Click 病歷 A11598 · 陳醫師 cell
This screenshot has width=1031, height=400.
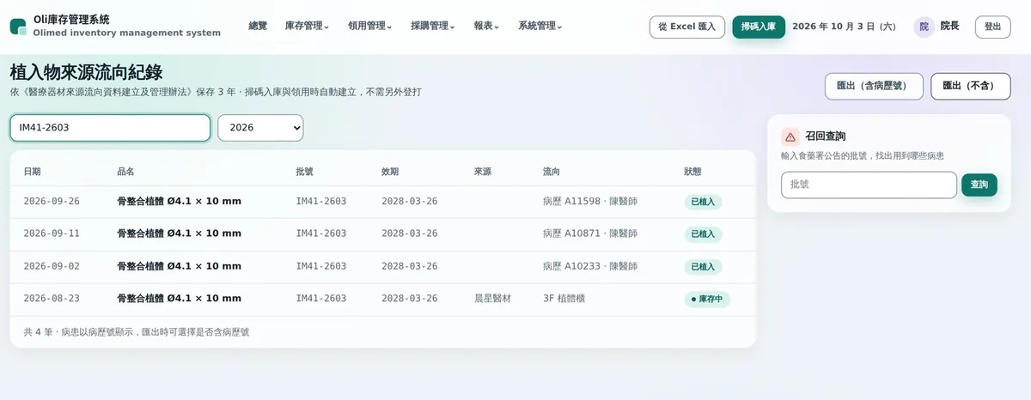point(590,202)
